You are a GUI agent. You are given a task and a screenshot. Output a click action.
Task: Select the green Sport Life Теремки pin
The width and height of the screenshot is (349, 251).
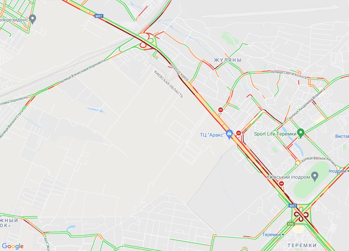(x=301, y=133)
